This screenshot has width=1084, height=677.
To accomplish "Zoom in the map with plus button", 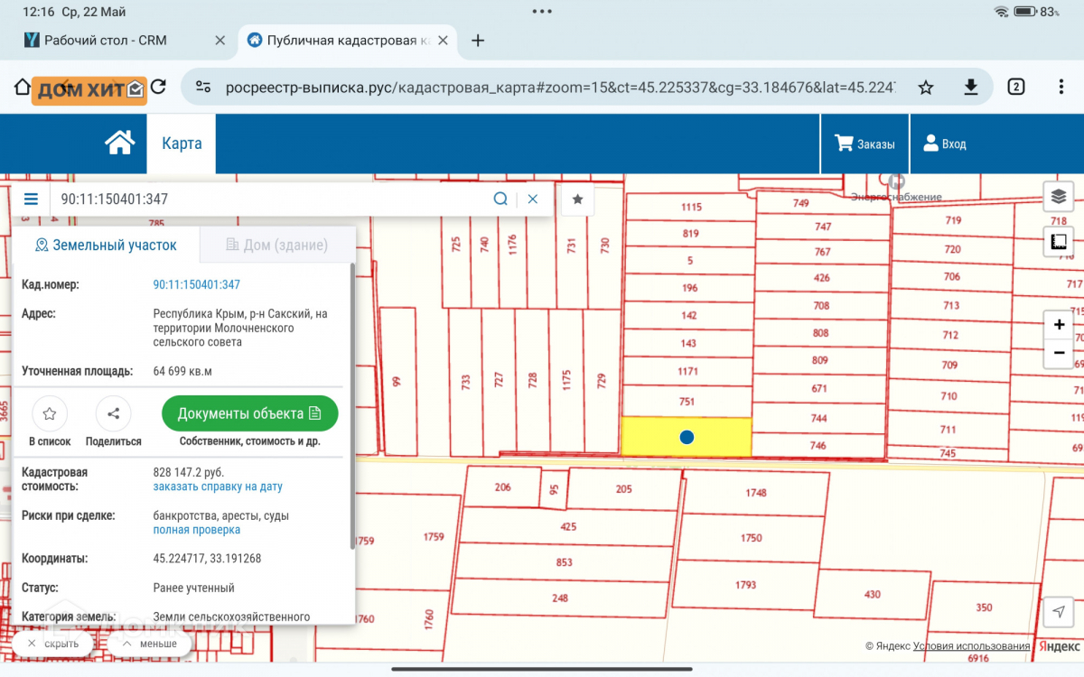I will [1059, 324].
